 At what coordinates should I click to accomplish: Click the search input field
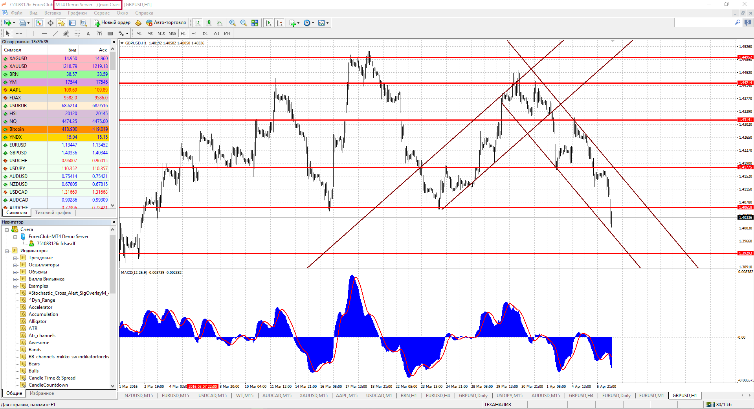point(704,23)
